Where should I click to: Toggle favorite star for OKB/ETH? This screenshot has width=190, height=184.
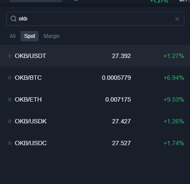point(10,99)
